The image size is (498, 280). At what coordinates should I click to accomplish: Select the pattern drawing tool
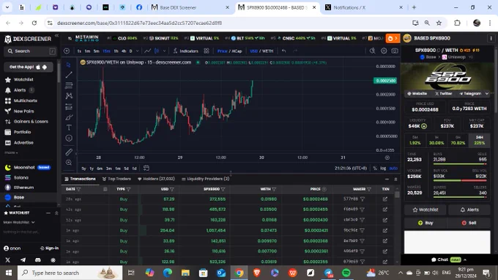tap(69, 96)
